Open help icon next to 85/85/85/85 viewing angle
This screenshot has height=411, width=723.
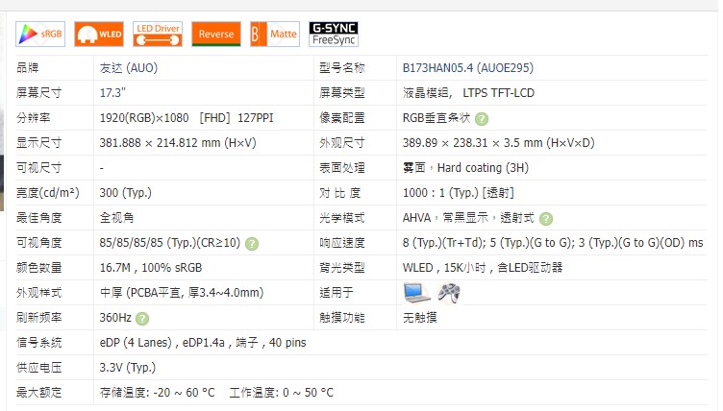click(252, 244)
